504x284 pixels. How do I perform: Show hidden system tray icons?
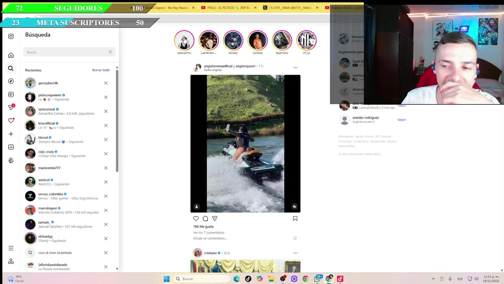coord(433,279)
